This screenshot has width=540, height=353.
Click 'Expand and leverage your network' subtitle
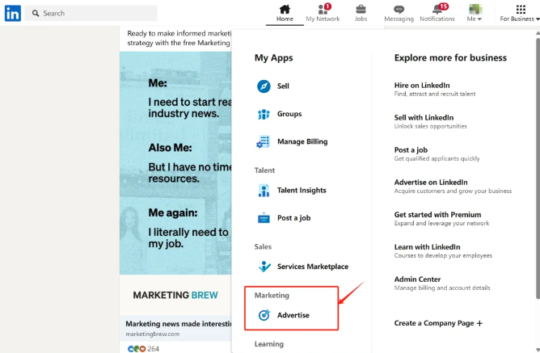pyautogui.click(x=441, y=223)
